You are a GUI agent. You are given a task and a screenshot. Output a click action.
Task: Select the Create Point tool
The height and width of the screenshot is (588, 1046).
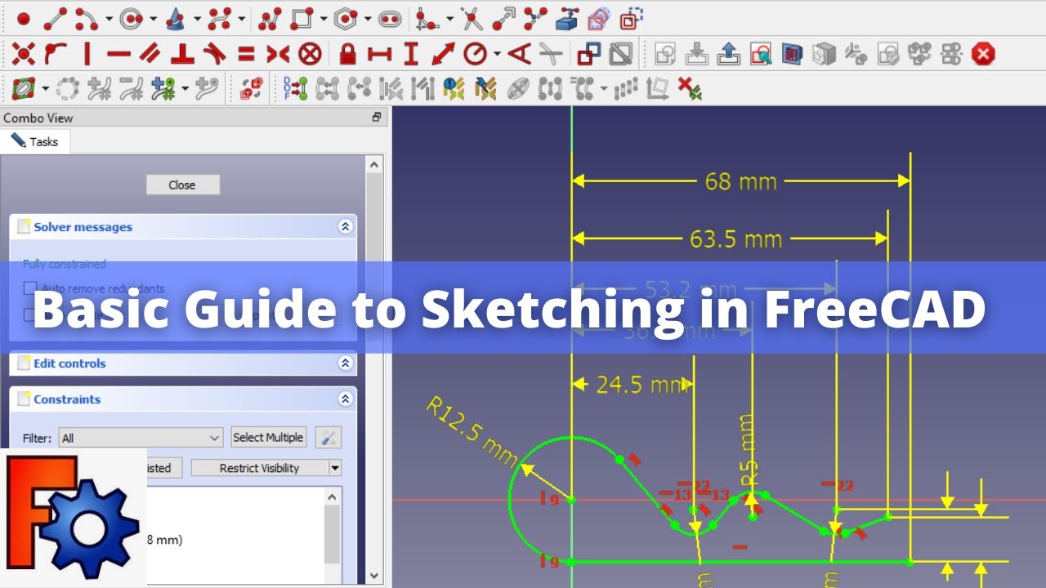pos(24,17)
